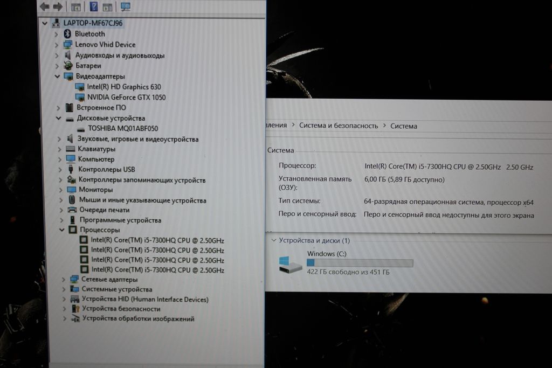Click the firmware icon beside Встроенное ПО
The height and width of the screenshot is (368, 552).
(x=70, y=108)
